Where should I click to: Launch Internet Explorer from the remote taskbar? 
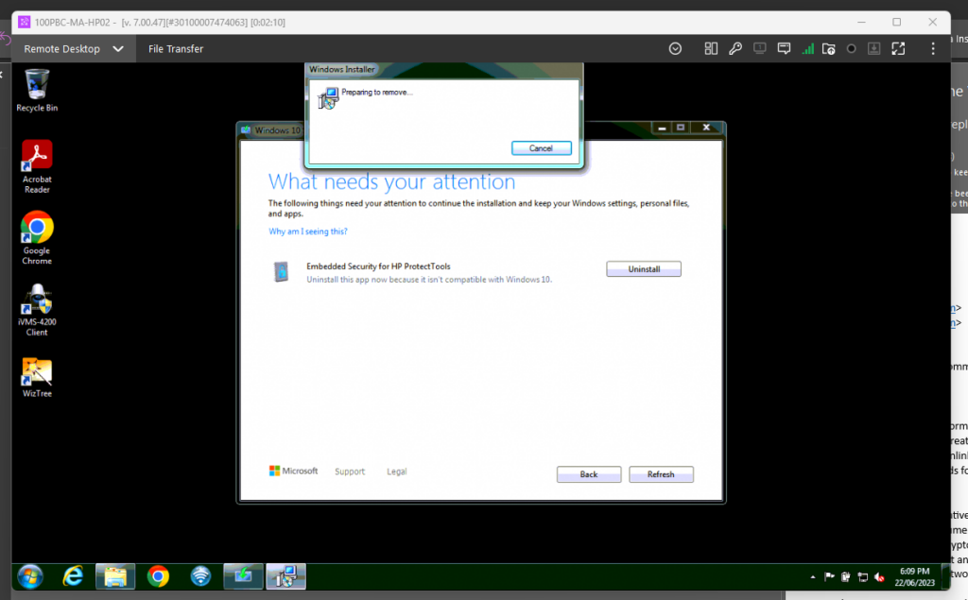[x=73, y=576]
